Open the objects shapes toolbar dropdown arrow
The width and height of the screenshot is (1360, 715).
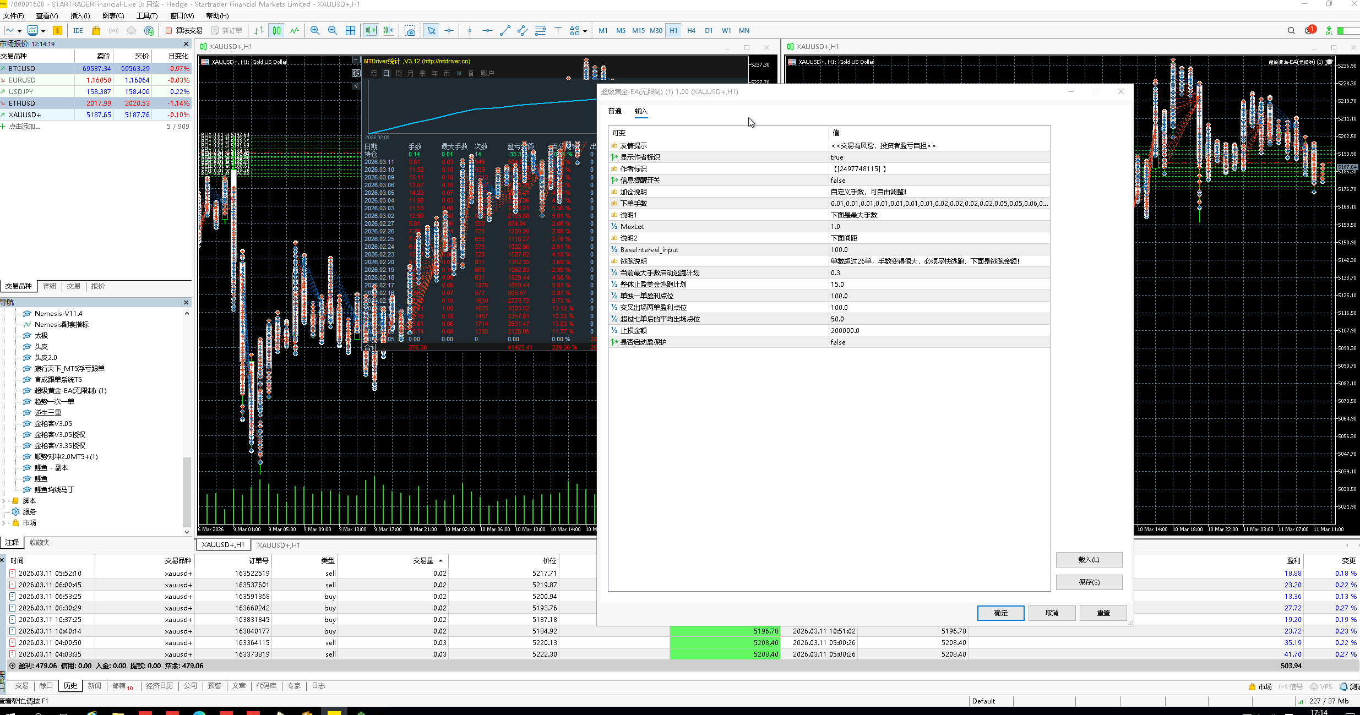tap(585, 31)
